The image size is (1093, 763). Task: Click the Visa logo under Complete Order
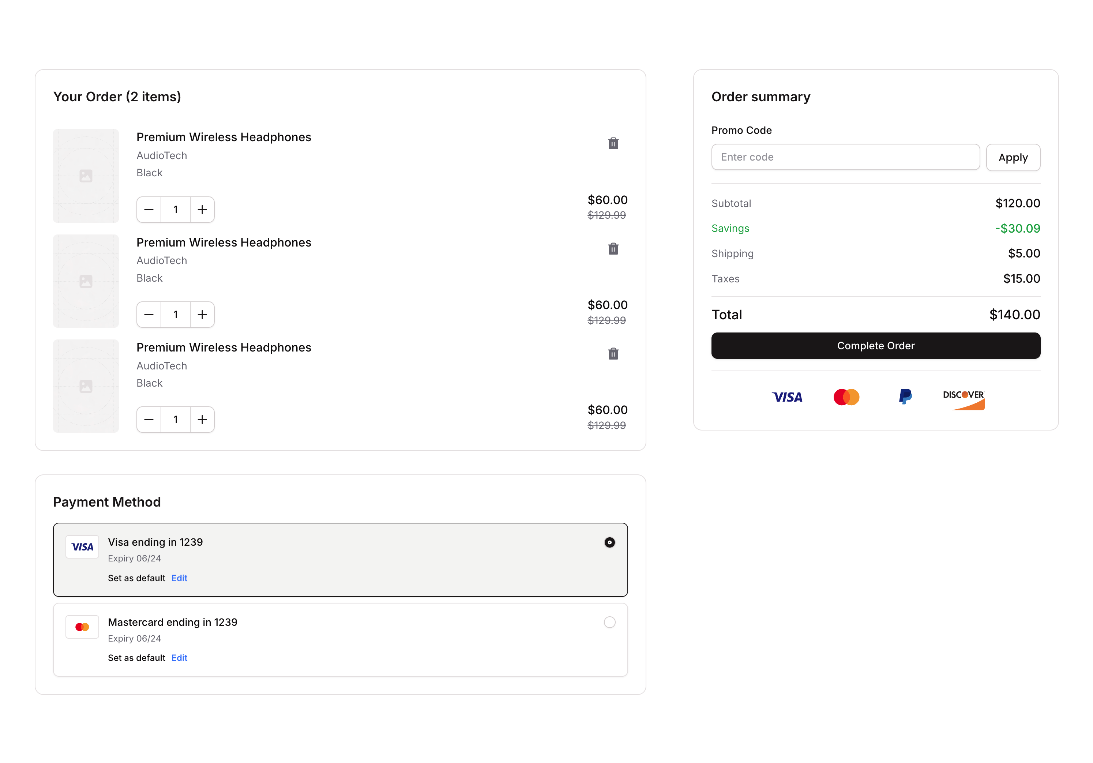click(x=787, y=397)
